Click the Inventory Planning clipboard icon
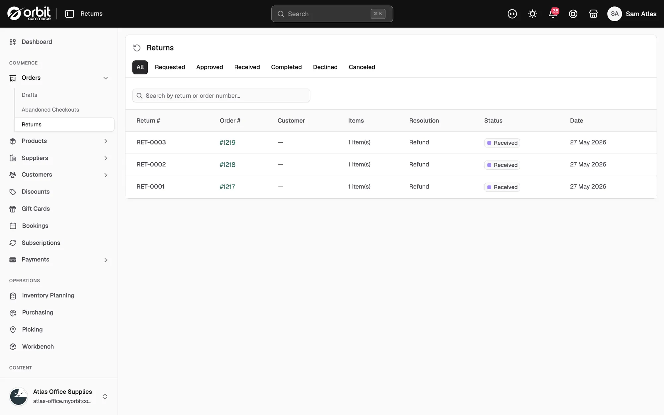 click(x=13, y=296)
